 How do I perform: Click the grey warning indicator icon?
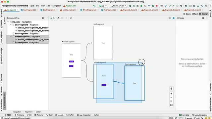[170, 18]
